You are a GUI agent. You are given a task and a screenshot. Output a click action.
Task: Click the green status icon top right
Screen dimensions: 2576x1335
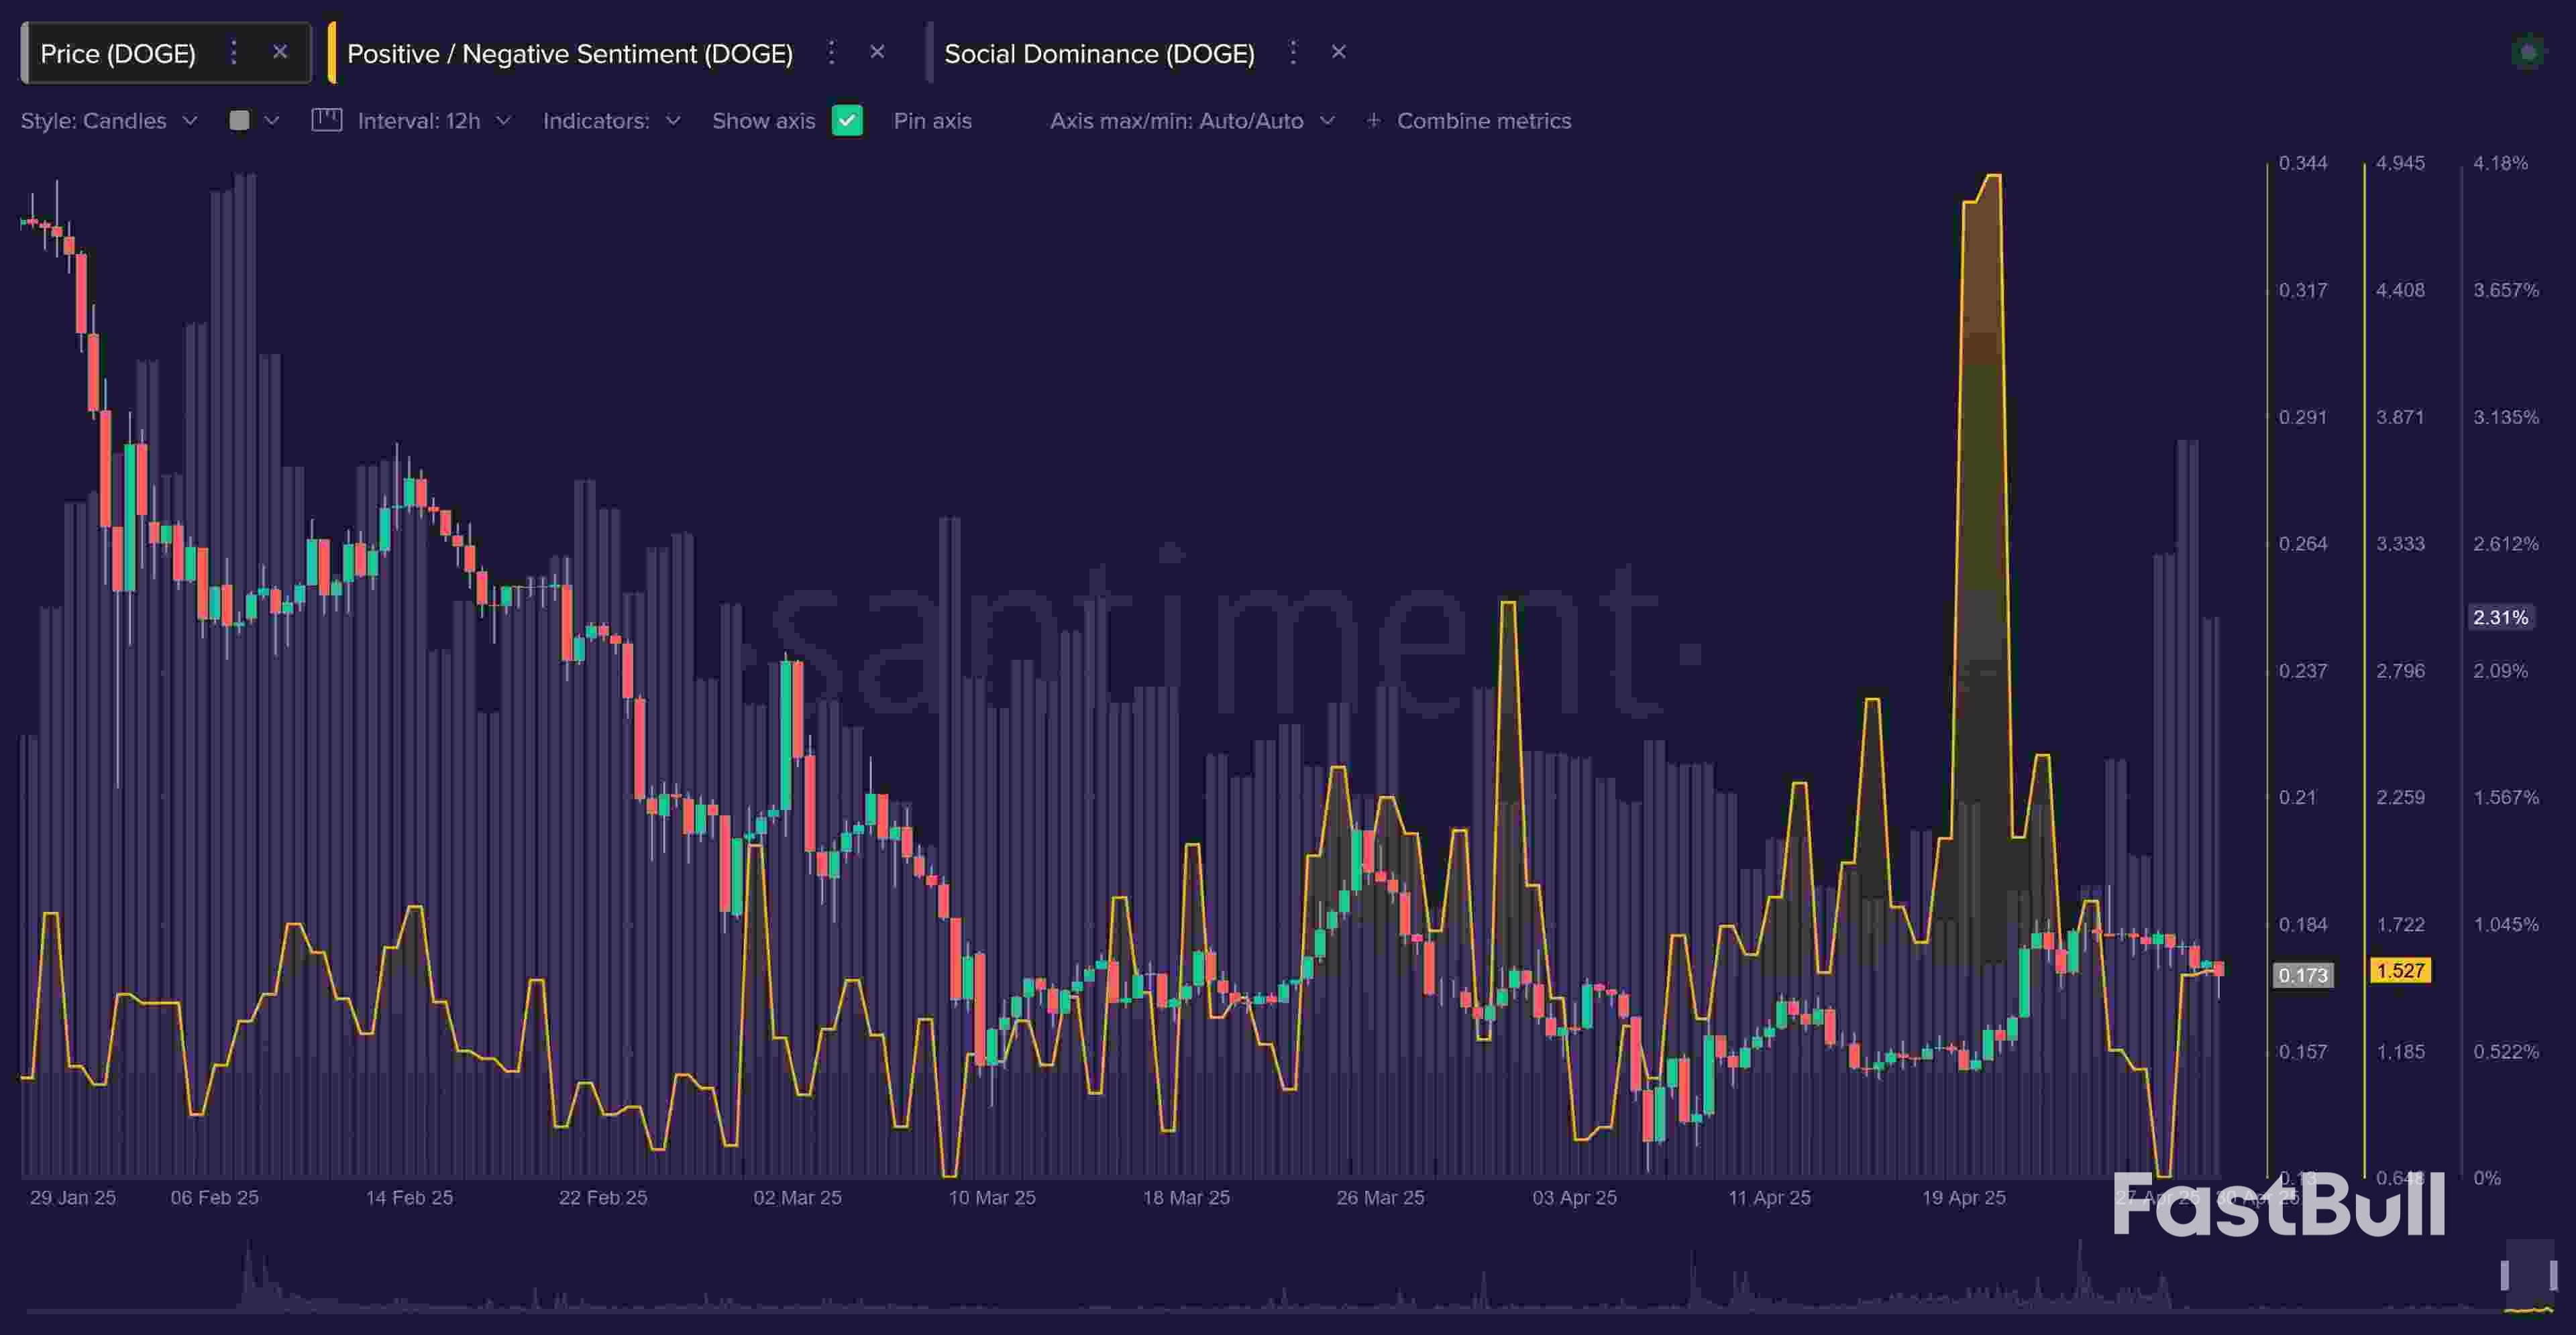(x=2528, y=52)
